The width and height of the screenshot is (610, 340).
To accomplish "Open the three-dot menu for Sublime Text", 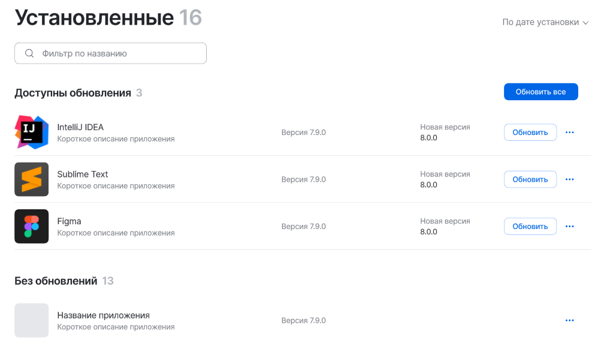I will click(569, 179).
